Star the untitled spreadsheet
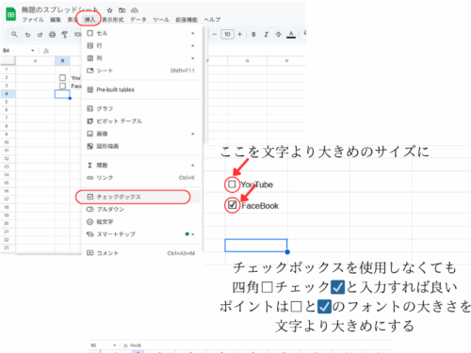471x353 pixels. [x=109, y=10]
